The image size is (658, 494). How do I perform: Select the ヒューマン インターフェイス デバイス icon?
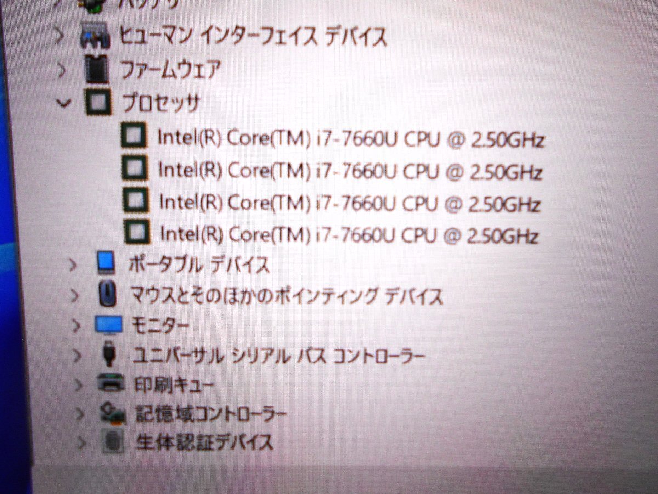(x=95, y=36)
